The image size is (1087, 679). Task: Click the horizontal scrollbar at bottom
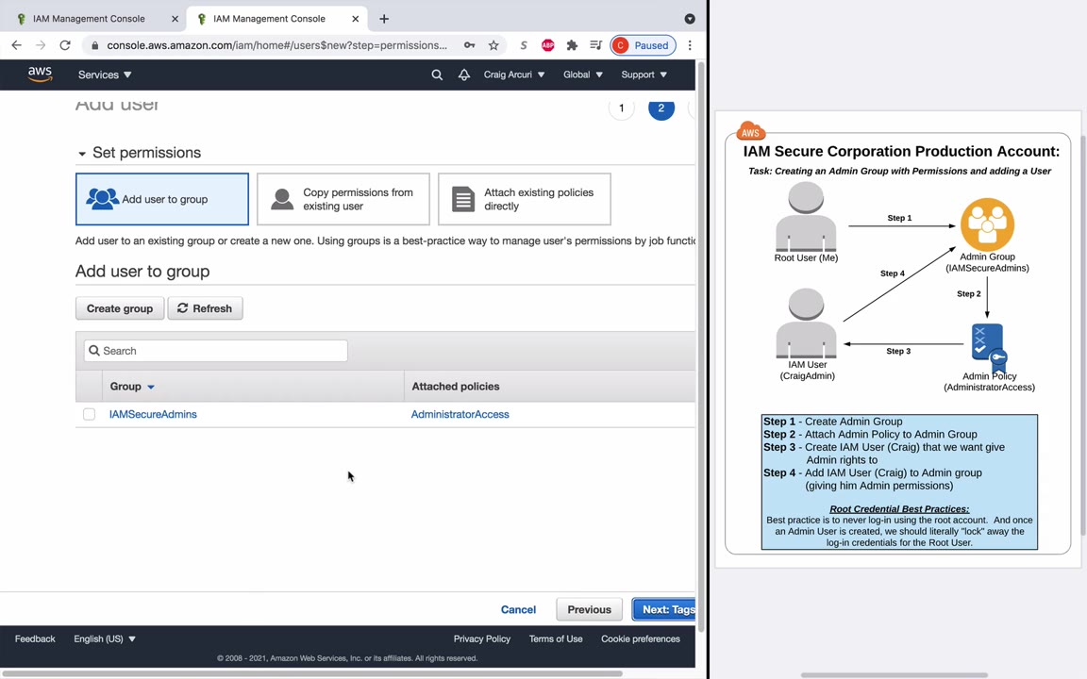[312, 673]
